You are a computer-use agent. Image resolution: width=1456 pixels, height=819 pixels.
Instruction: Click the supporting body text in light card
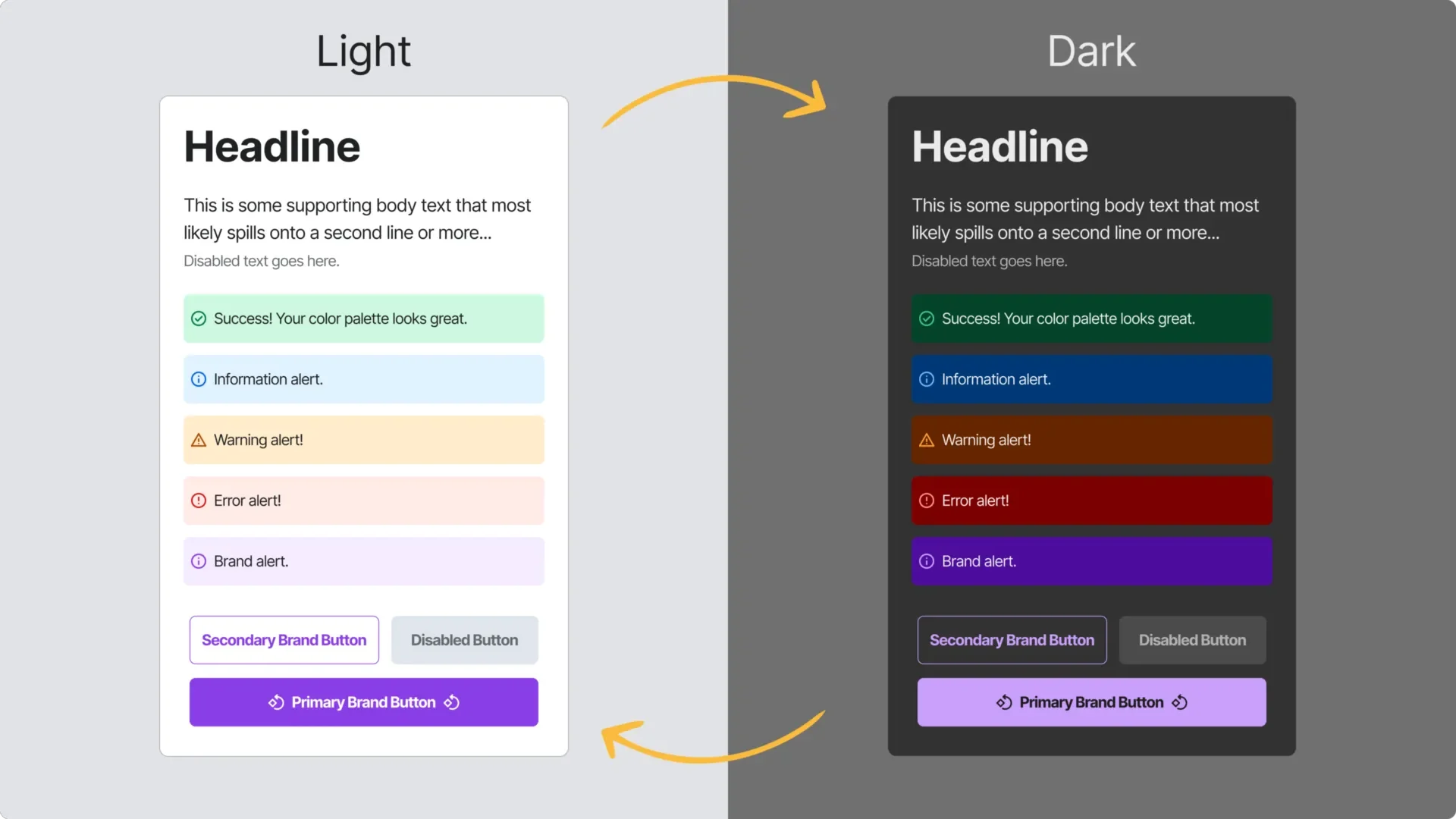tap(357, 219)
